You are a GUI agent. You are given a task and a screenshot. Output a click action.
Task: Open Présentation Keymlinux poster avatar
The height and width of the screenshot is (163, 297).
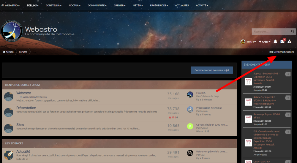click(x=190, y=110)
